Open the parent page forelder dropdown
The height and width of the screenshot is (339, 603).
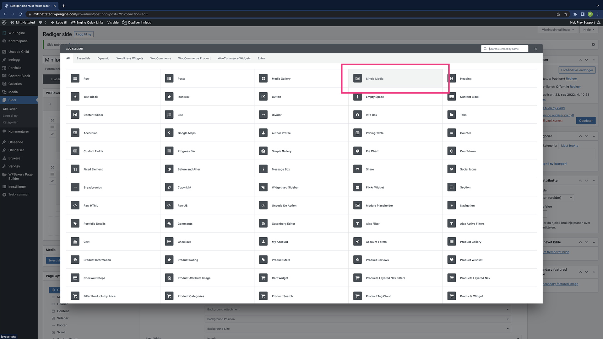coord(558,198)
